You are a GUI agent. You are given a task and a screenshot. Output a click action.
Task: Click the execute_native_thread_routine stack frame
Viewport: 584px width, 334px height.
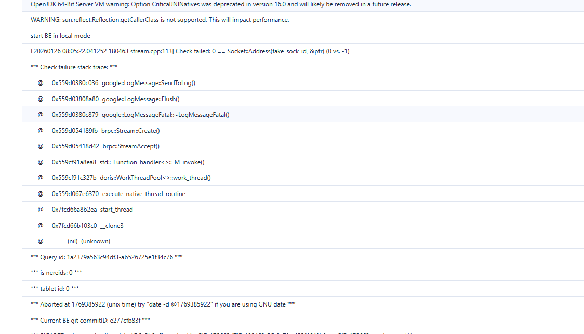click(x=118, y=194)
